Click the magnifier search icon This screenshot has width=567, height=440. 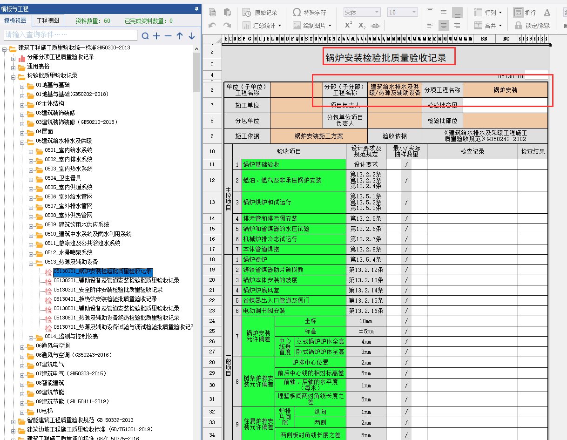(x=145, y=36)
